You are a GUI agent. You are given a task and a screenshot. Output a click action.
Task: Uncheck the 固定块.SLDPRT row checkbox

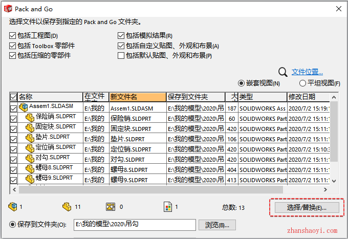[x=13, y=129]
